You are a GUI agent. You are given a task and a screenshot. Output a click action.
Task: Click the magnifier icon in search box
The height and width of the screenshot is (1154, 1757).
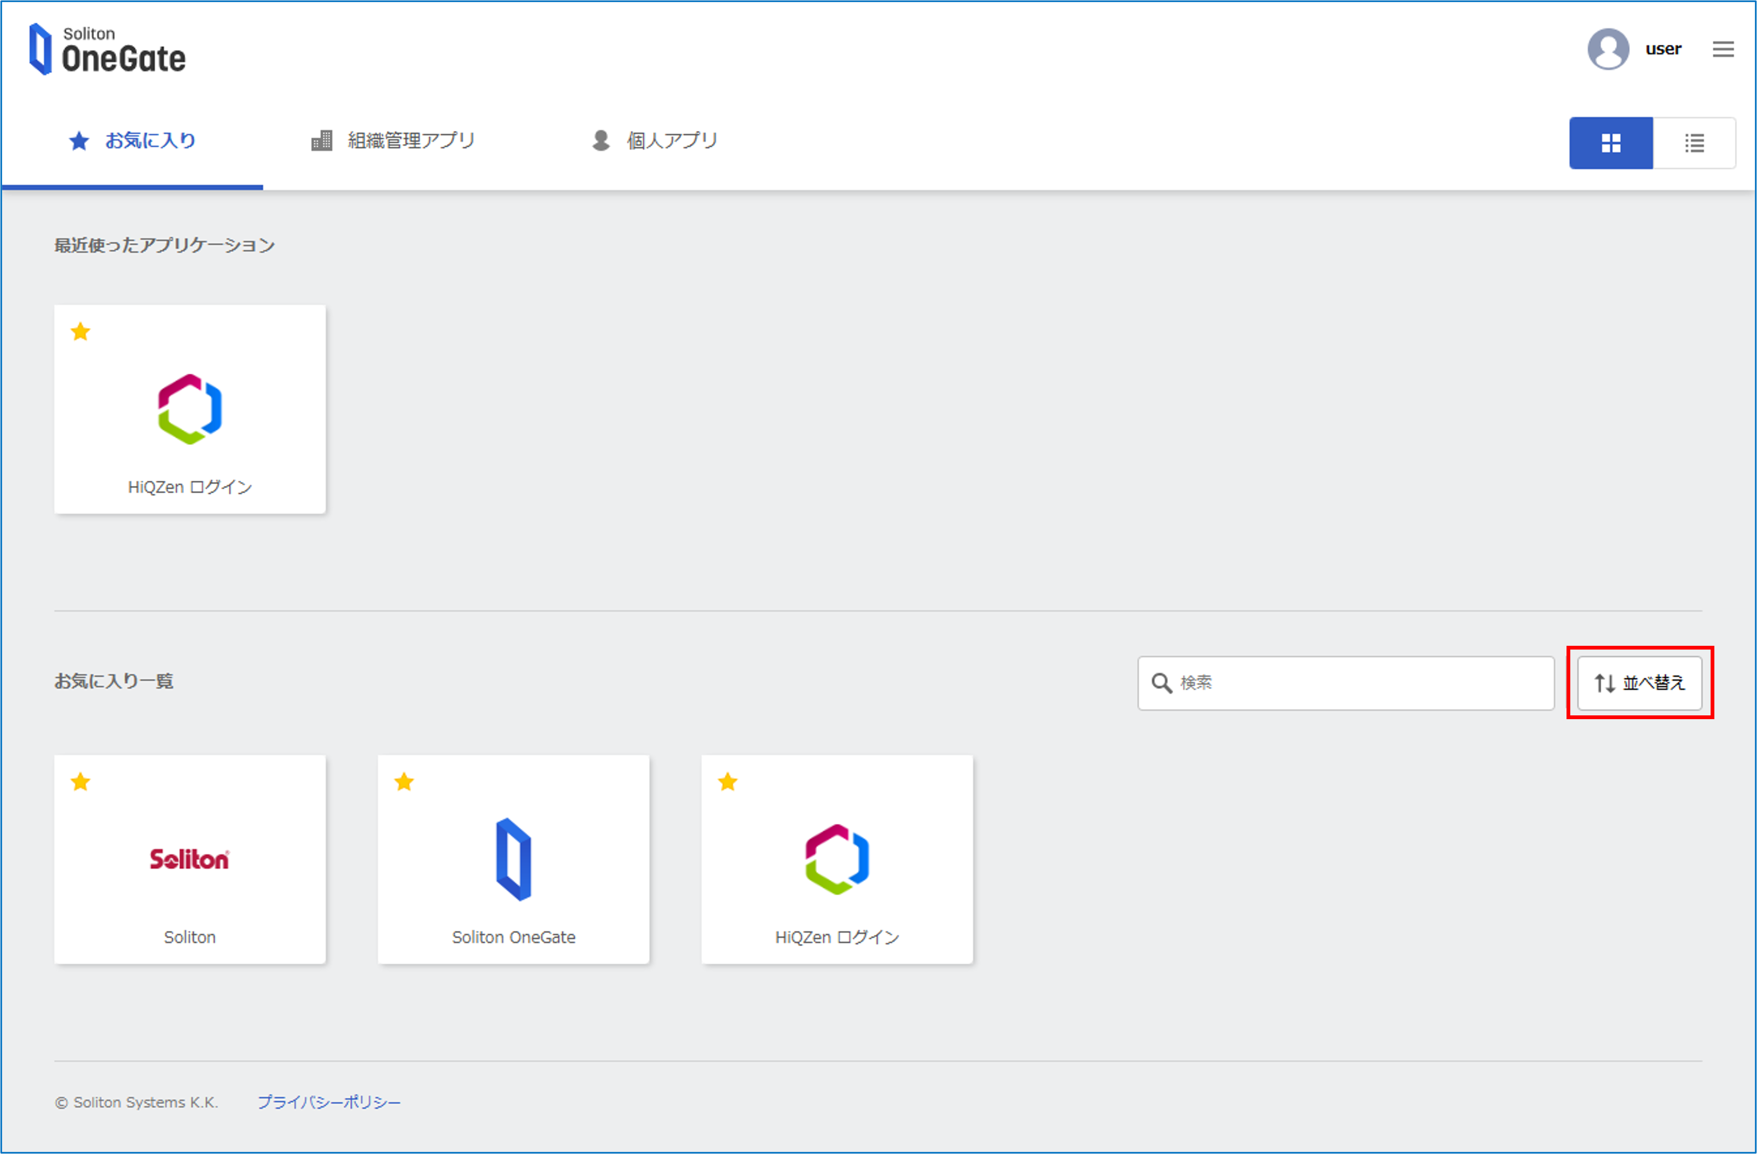(x=1161, y=683)
